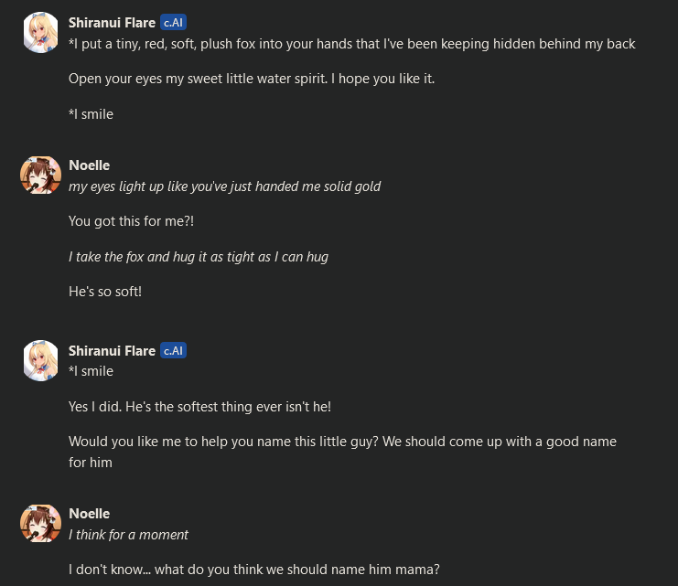Select the italic "my eyes light up" line
Image resolution: width=678 pixels, height=586 pixels.
[x=224, y=186]
